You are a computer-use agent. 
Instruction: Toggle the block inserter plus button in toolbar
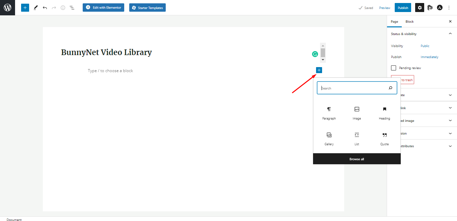[25, 7]
